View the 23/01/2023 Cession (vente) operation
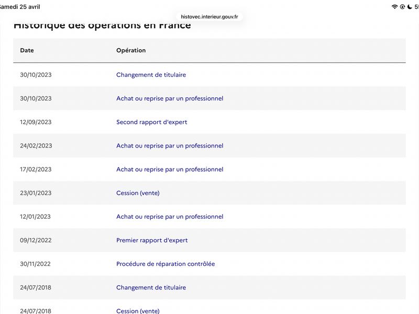 138,193
